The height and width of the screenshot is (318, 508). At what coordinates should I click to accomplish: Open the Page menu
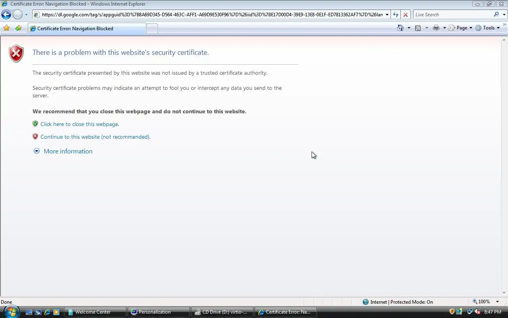tap(460, 28)
